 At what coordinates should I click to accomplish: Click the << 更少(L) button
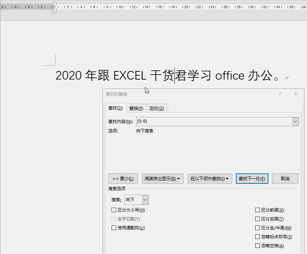click(x=123, y=179)
